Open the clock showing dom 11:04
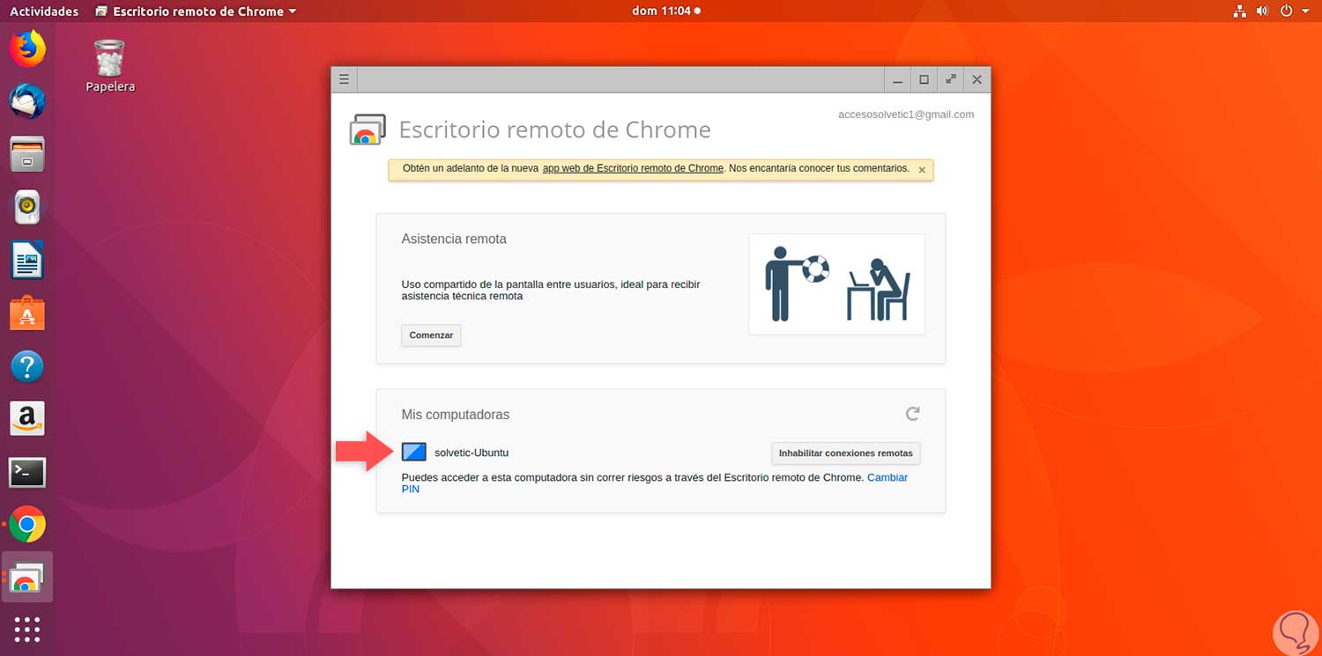The image size is (1322, 656). (x=666, y=11)
